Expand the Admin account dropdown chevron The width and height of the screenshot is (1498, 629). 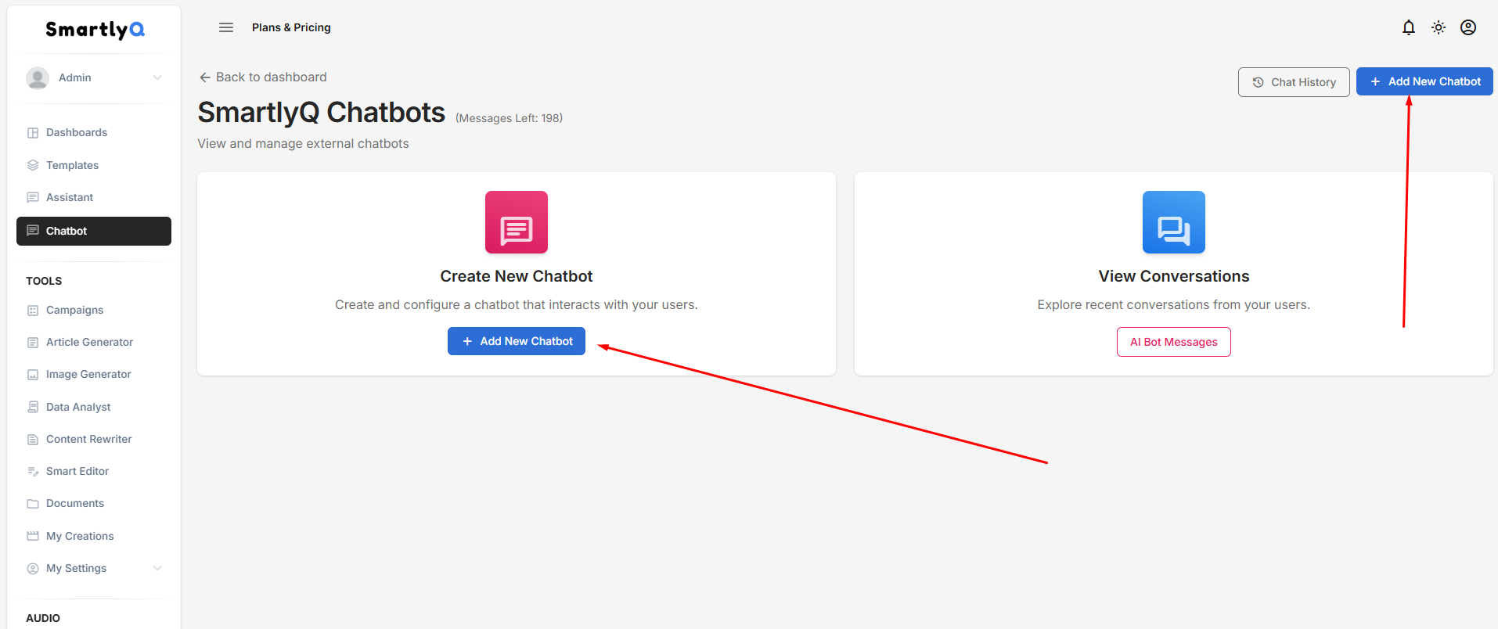(x=157, y=77)
